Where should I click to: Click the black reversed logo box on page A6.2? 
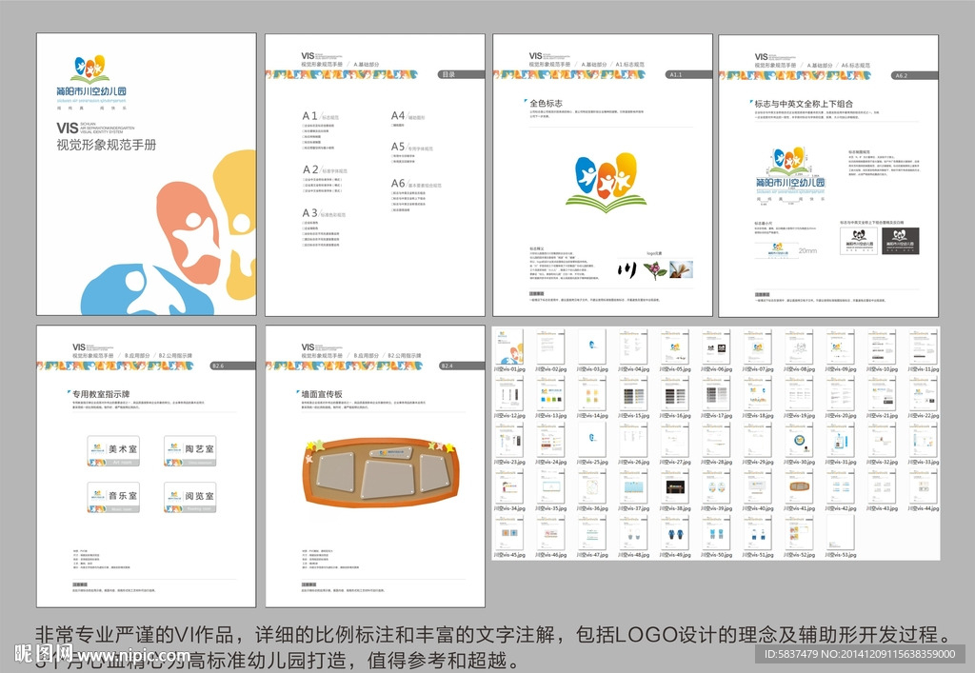pyautogui.click(x=900, y=241)
